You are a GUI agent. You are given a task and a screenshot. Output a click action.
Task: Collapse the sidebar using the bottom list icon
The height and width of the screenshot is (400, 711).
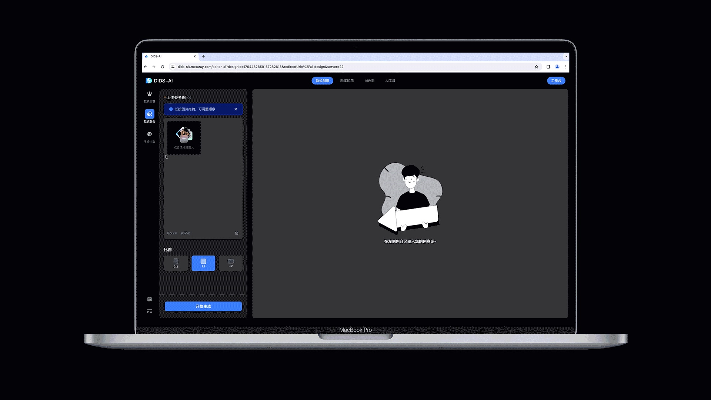tap(149, 311)
